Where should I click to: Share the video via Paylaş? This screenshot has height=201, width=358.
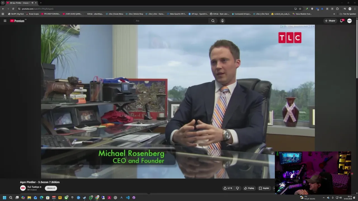(249, 188)
